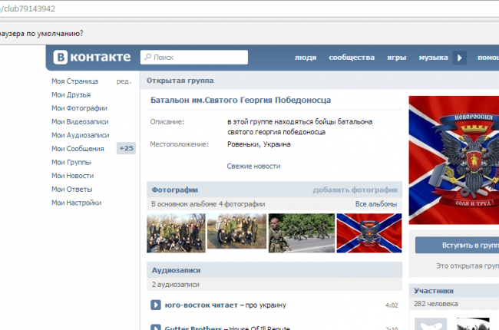Click Свежие новости link
The width and height of the screenshot is (499, 330).
pos(253,166)
